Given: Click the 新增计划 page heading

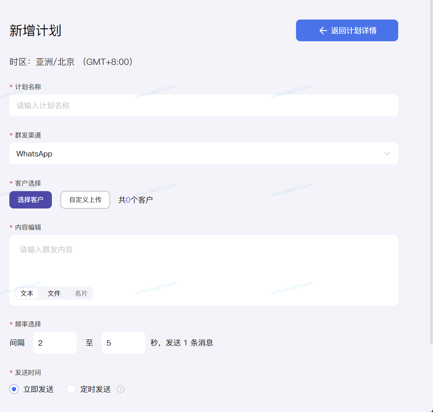Looking at the screenshot, I should tap(35, 31).
